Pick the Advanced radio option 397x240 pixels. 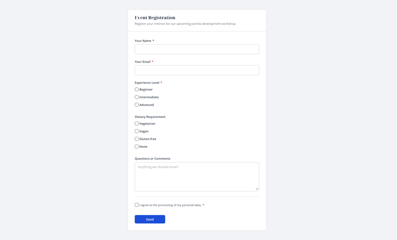point(137,105)
